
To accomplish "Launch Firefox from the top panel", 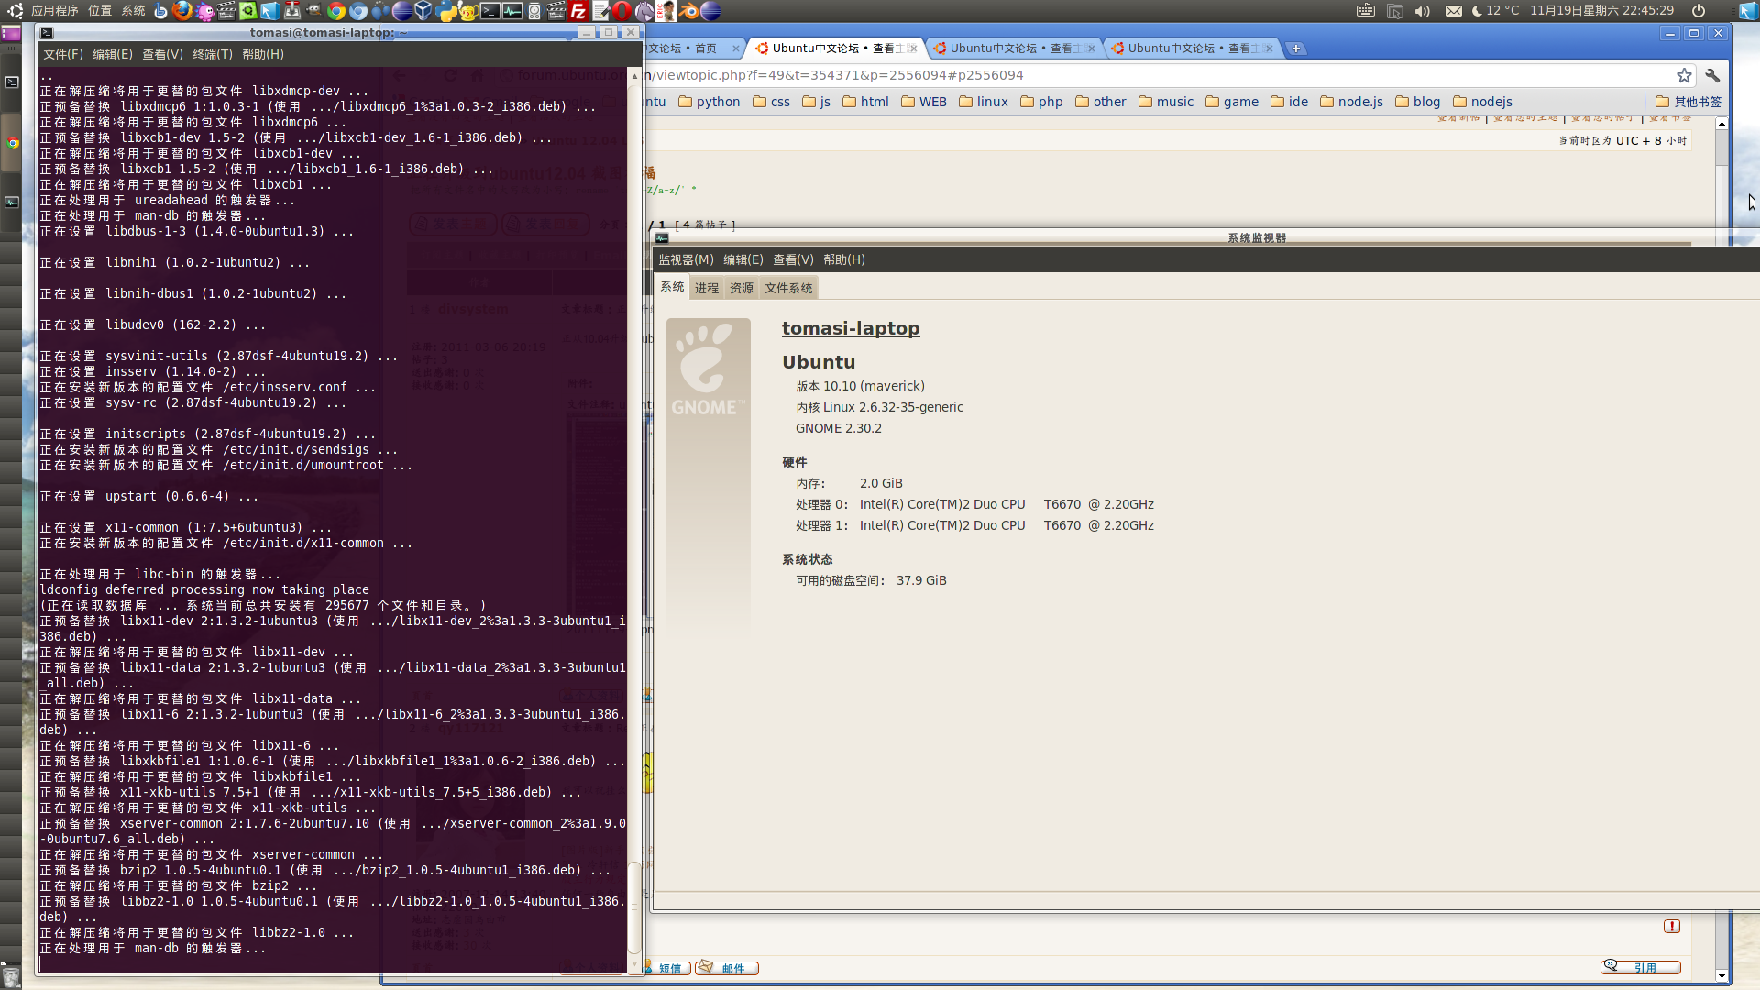I will pos(182,11).
